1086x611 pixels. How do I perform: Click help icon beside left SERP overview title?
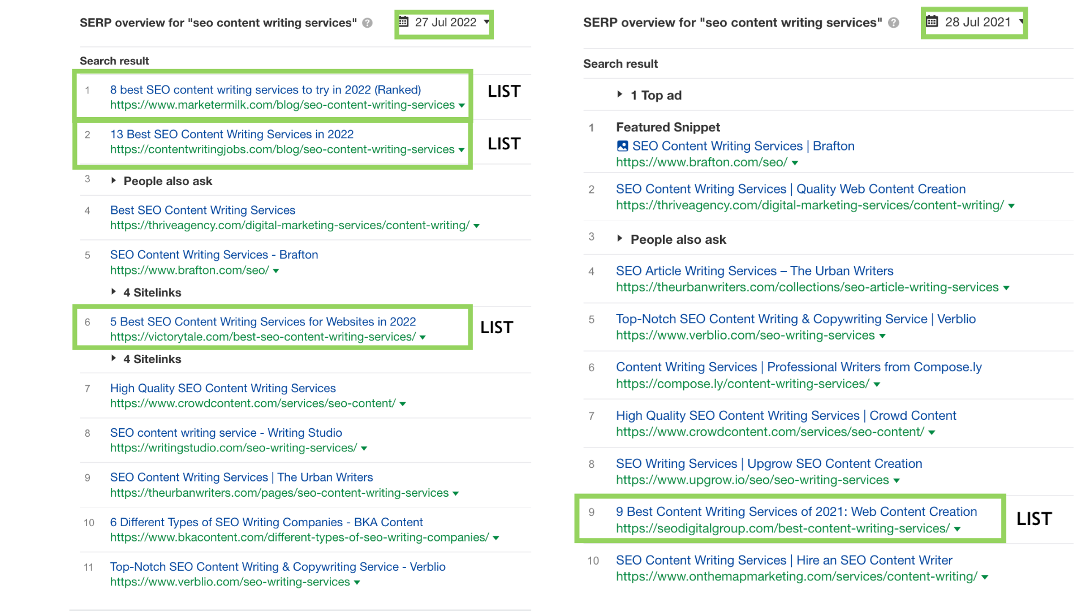click(x=368, y=23)
